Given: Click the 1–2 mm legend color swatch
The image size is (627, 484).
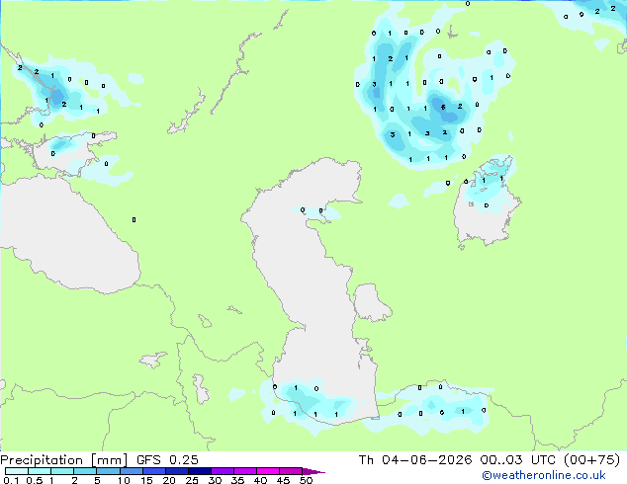Looking at the screenshot, I should [x=62, y=471].
